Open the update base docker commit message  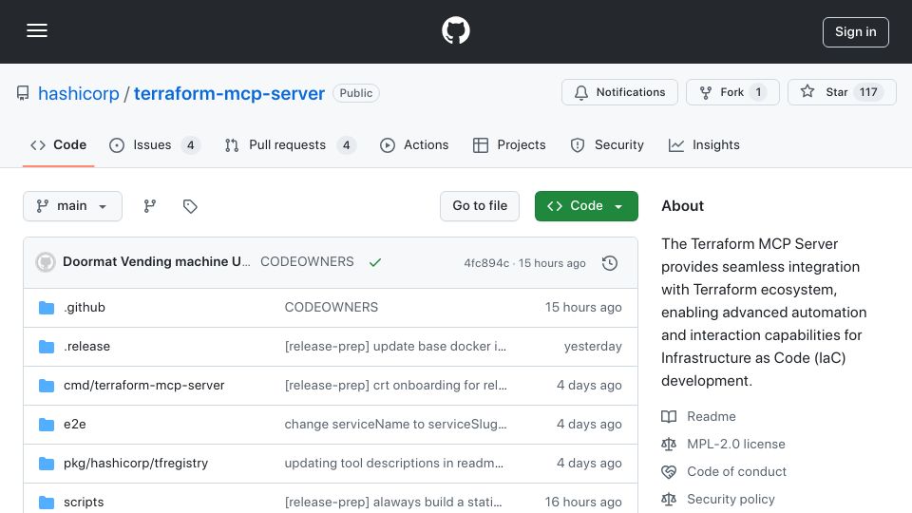395,346
